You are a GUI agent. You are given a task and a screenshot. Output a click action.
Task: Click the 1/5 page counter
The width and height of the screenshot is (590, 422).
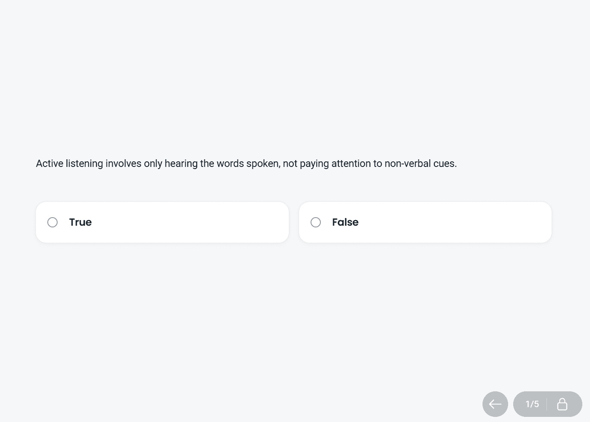coord(532,404)
